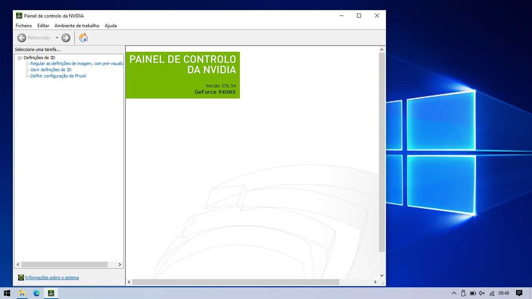Click main pane scroll right arrow
This screenshot has width=532, height=299.
coord(375,282)
